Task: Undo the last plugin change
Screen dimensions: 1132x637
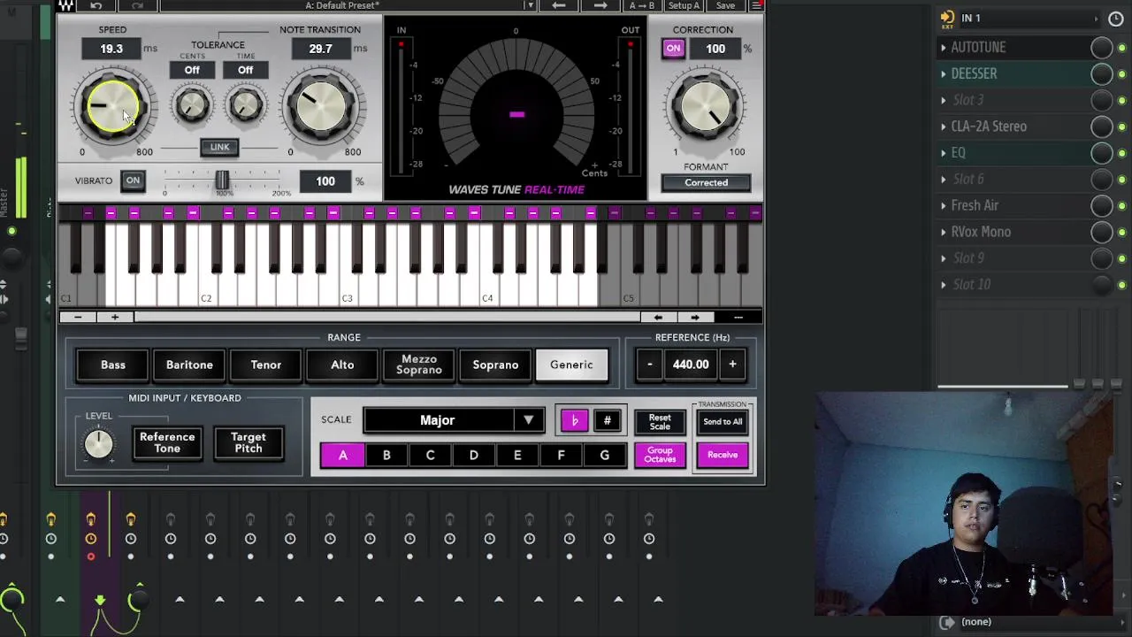Action: (x=96, y=5)
